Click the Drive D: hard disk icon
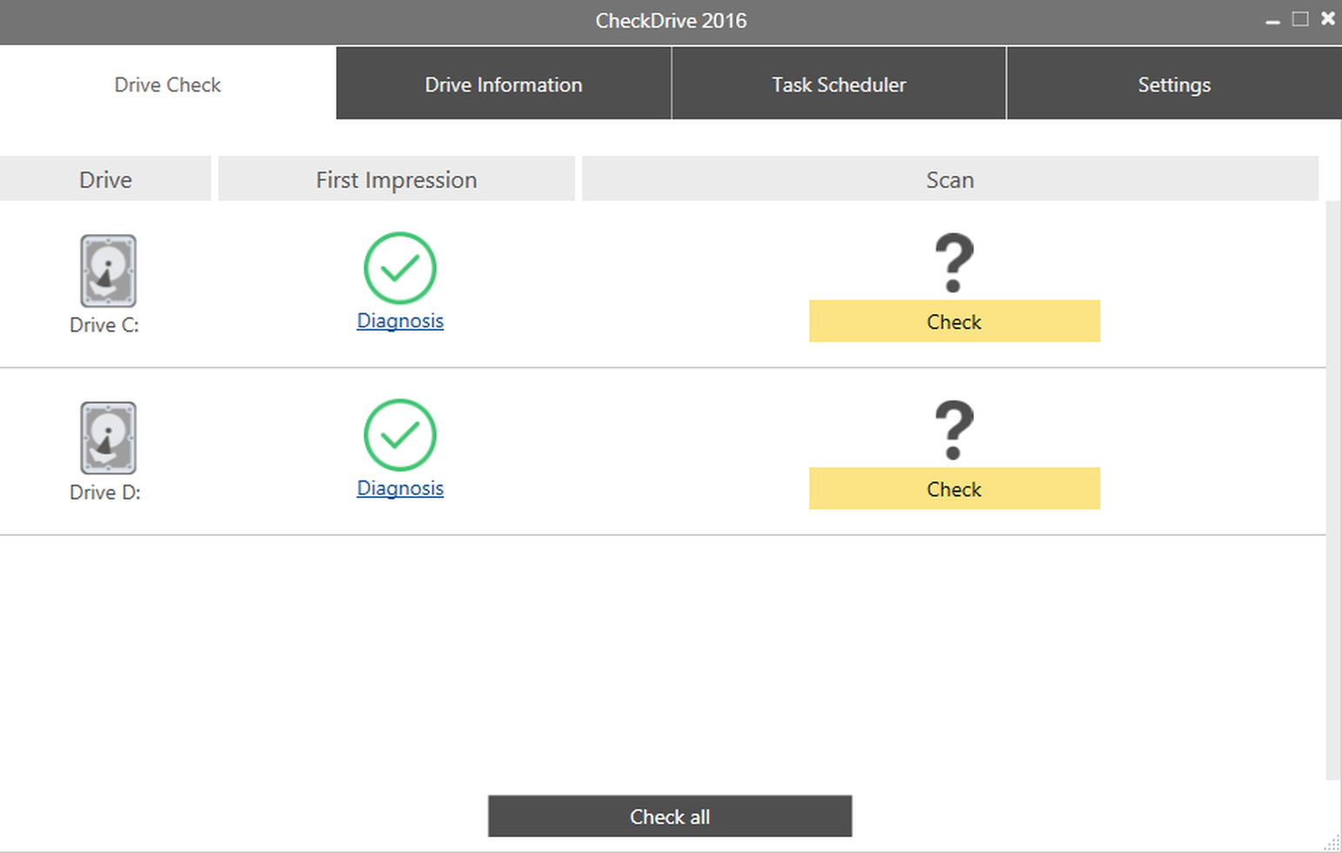 tap(108, 438)
